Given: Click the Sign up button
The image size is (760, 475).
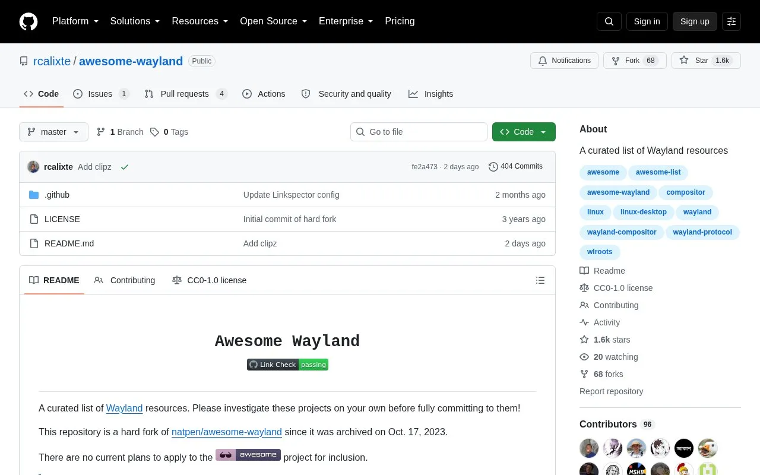Looking at the screenshot, I should click(695, 21).
